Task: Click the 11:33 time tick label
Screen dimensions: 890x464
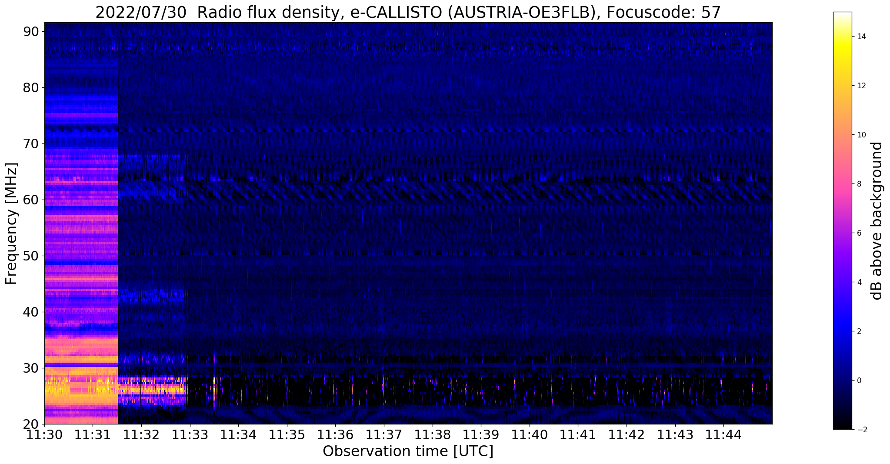Action: [x=190, y=434]
